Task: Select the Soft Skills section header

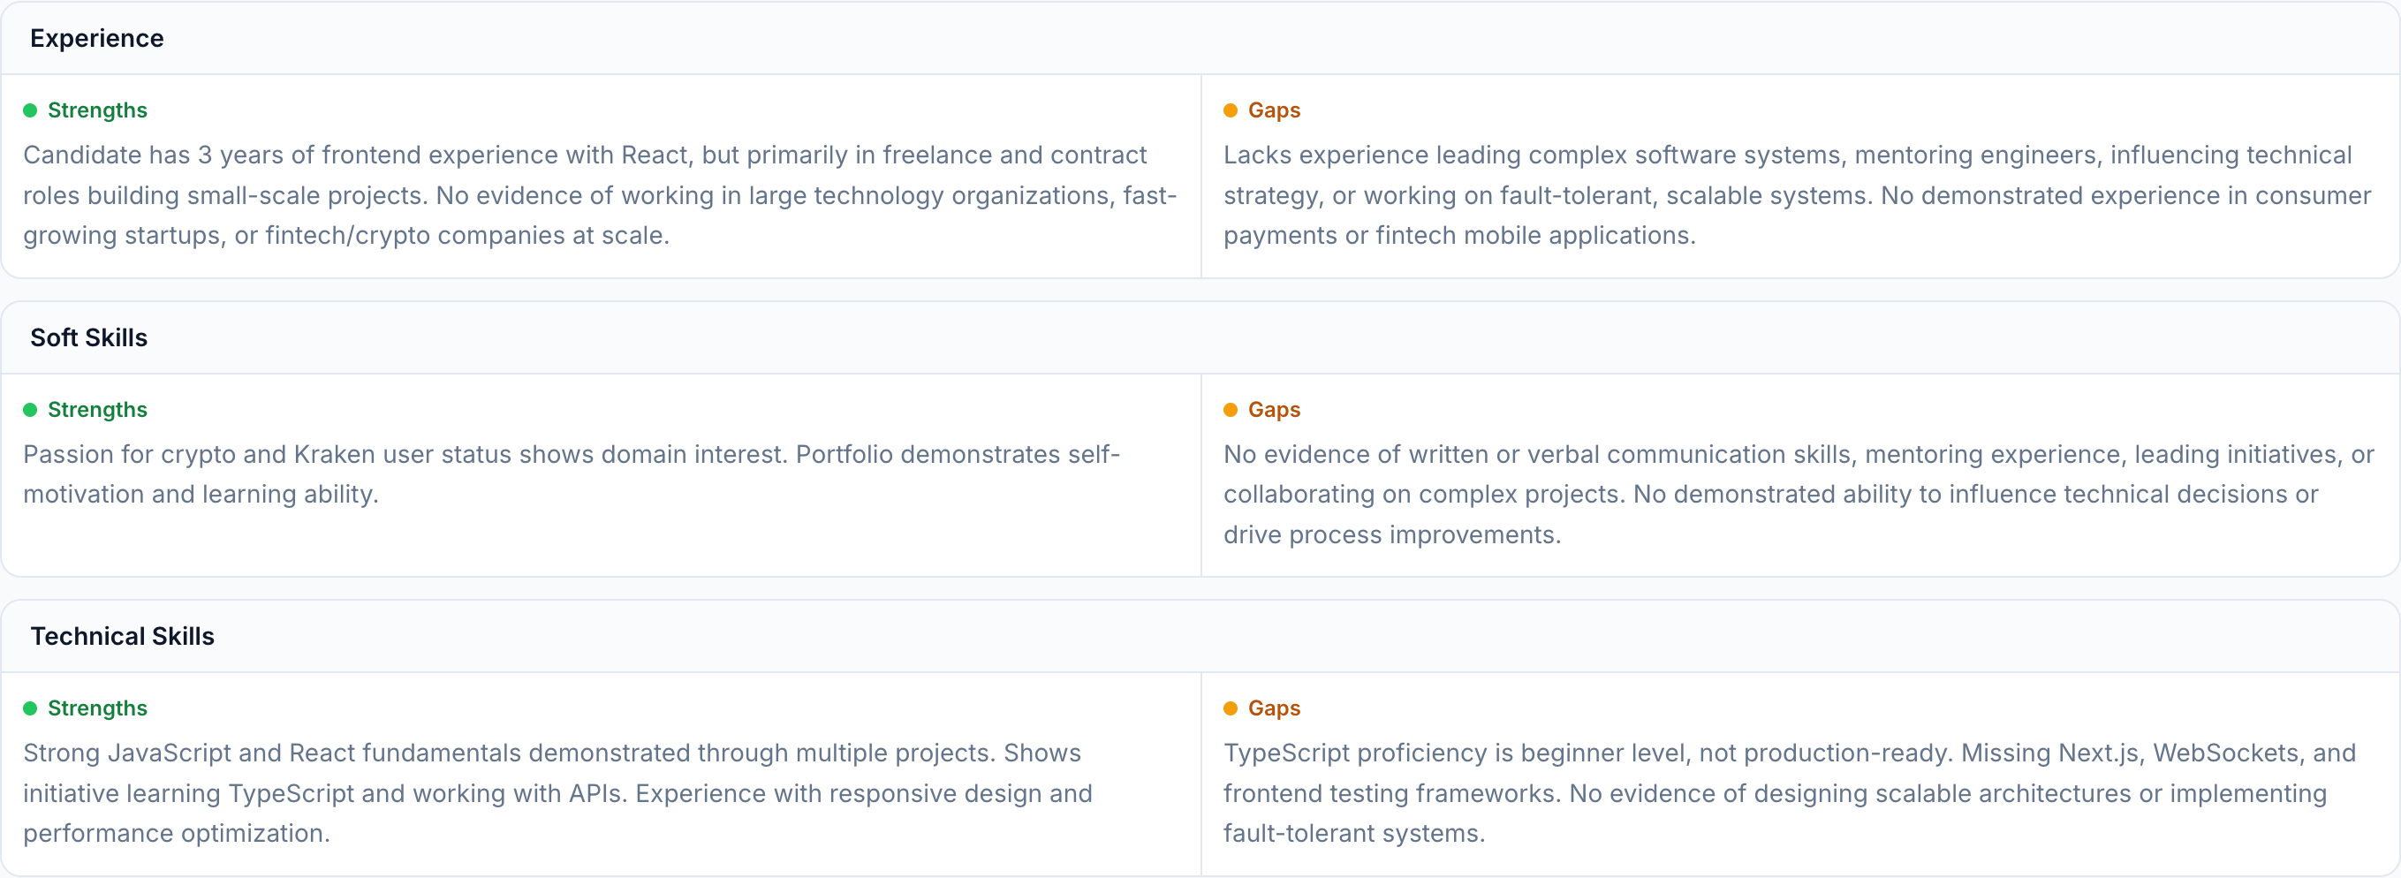Action: point(88,337)
